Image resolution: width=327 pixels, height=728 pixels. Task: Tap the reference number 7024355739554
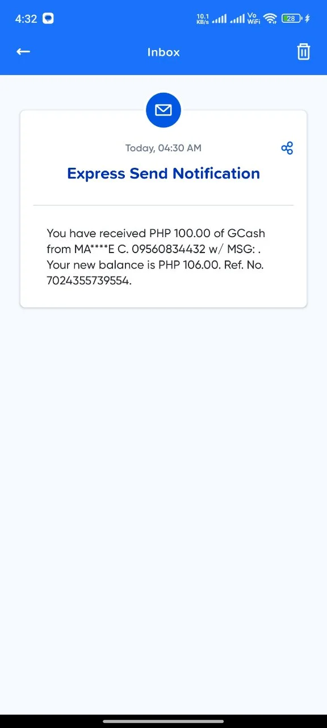click(89, 281)
